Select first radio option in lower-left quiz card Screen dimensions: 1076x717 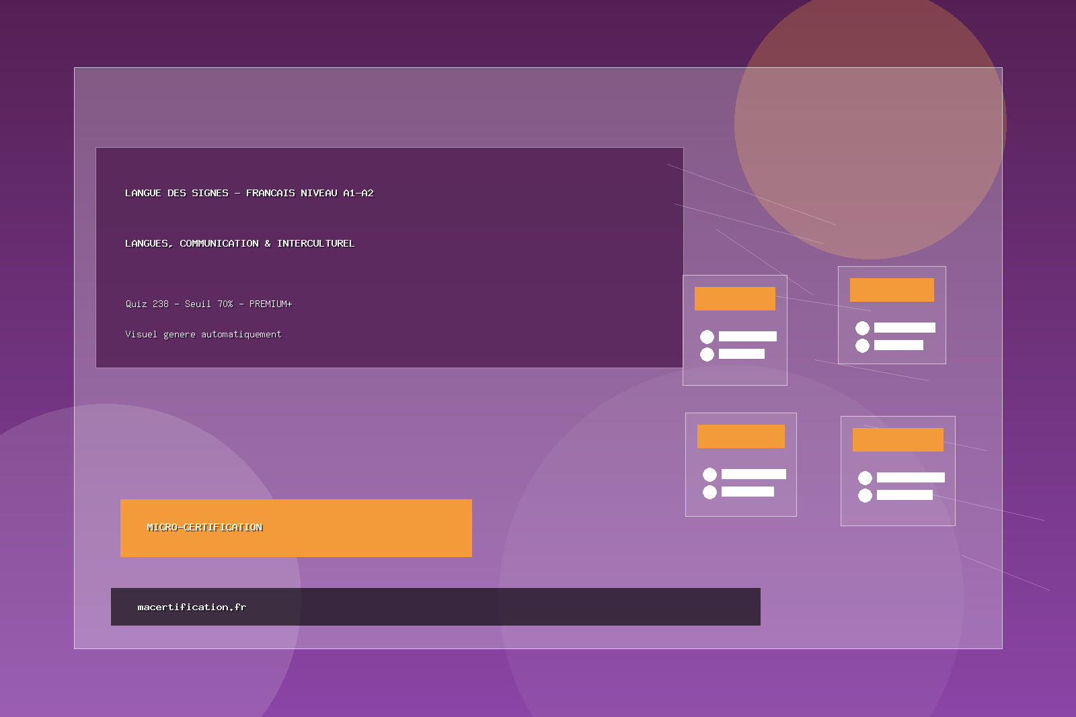pyautogui.click(x=709, y=474)
